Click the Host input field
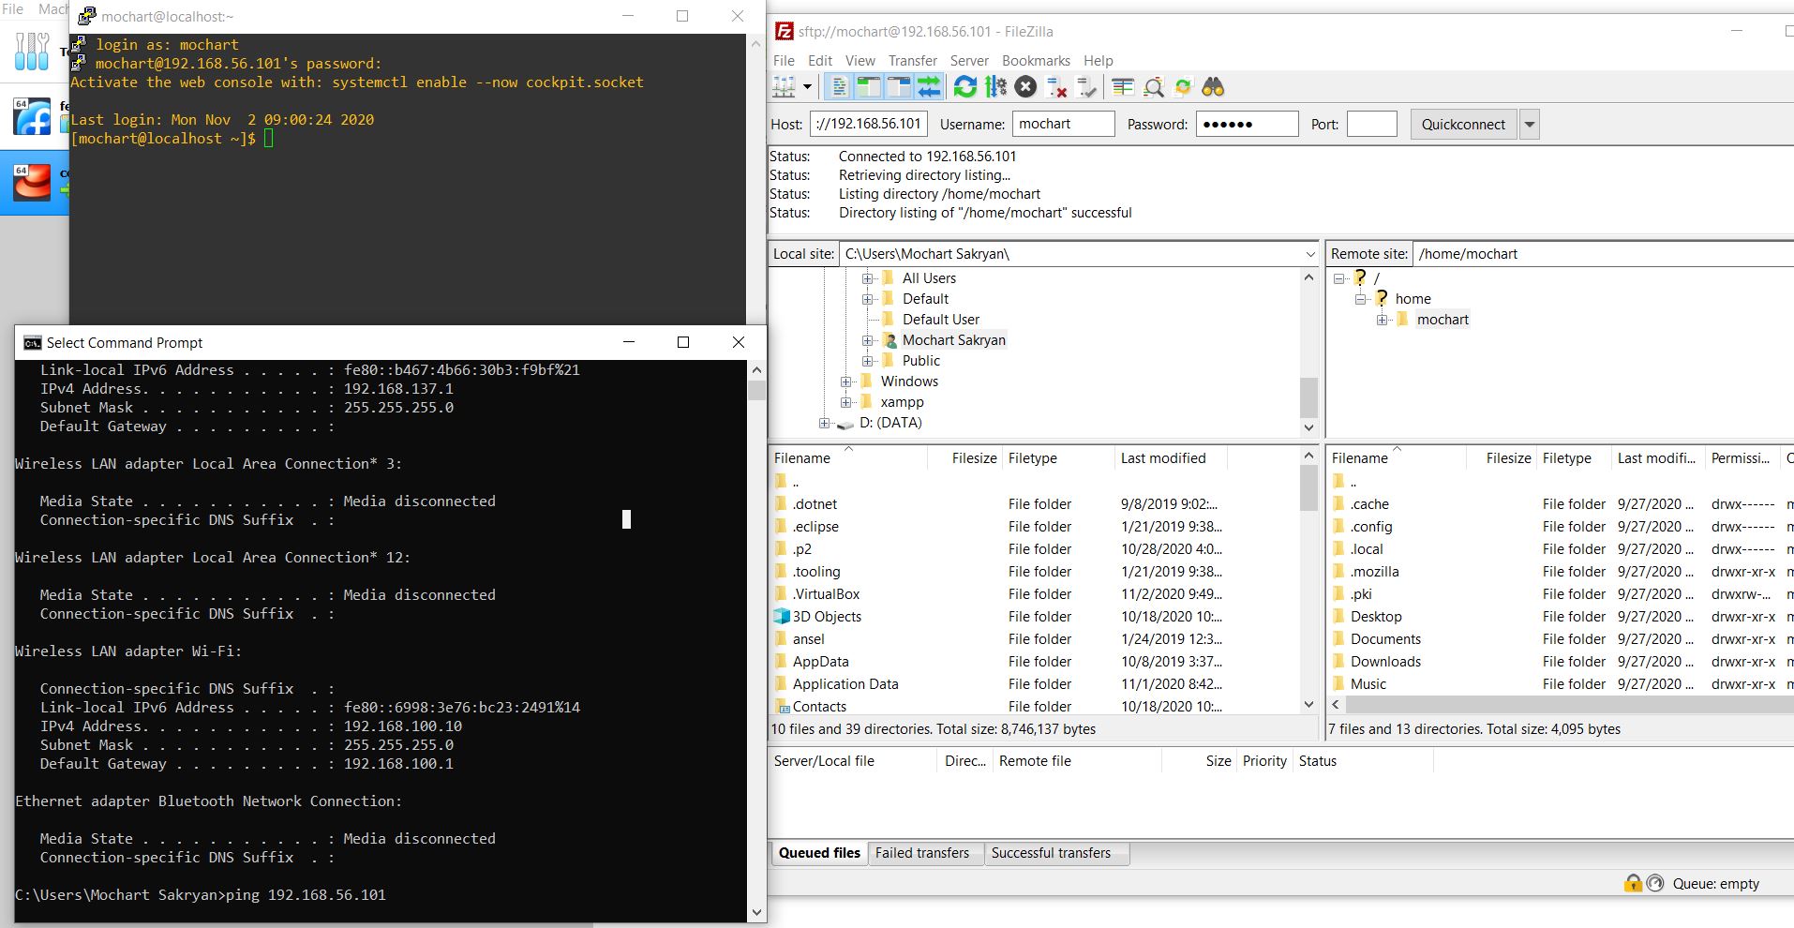 (x=869, y=124)
